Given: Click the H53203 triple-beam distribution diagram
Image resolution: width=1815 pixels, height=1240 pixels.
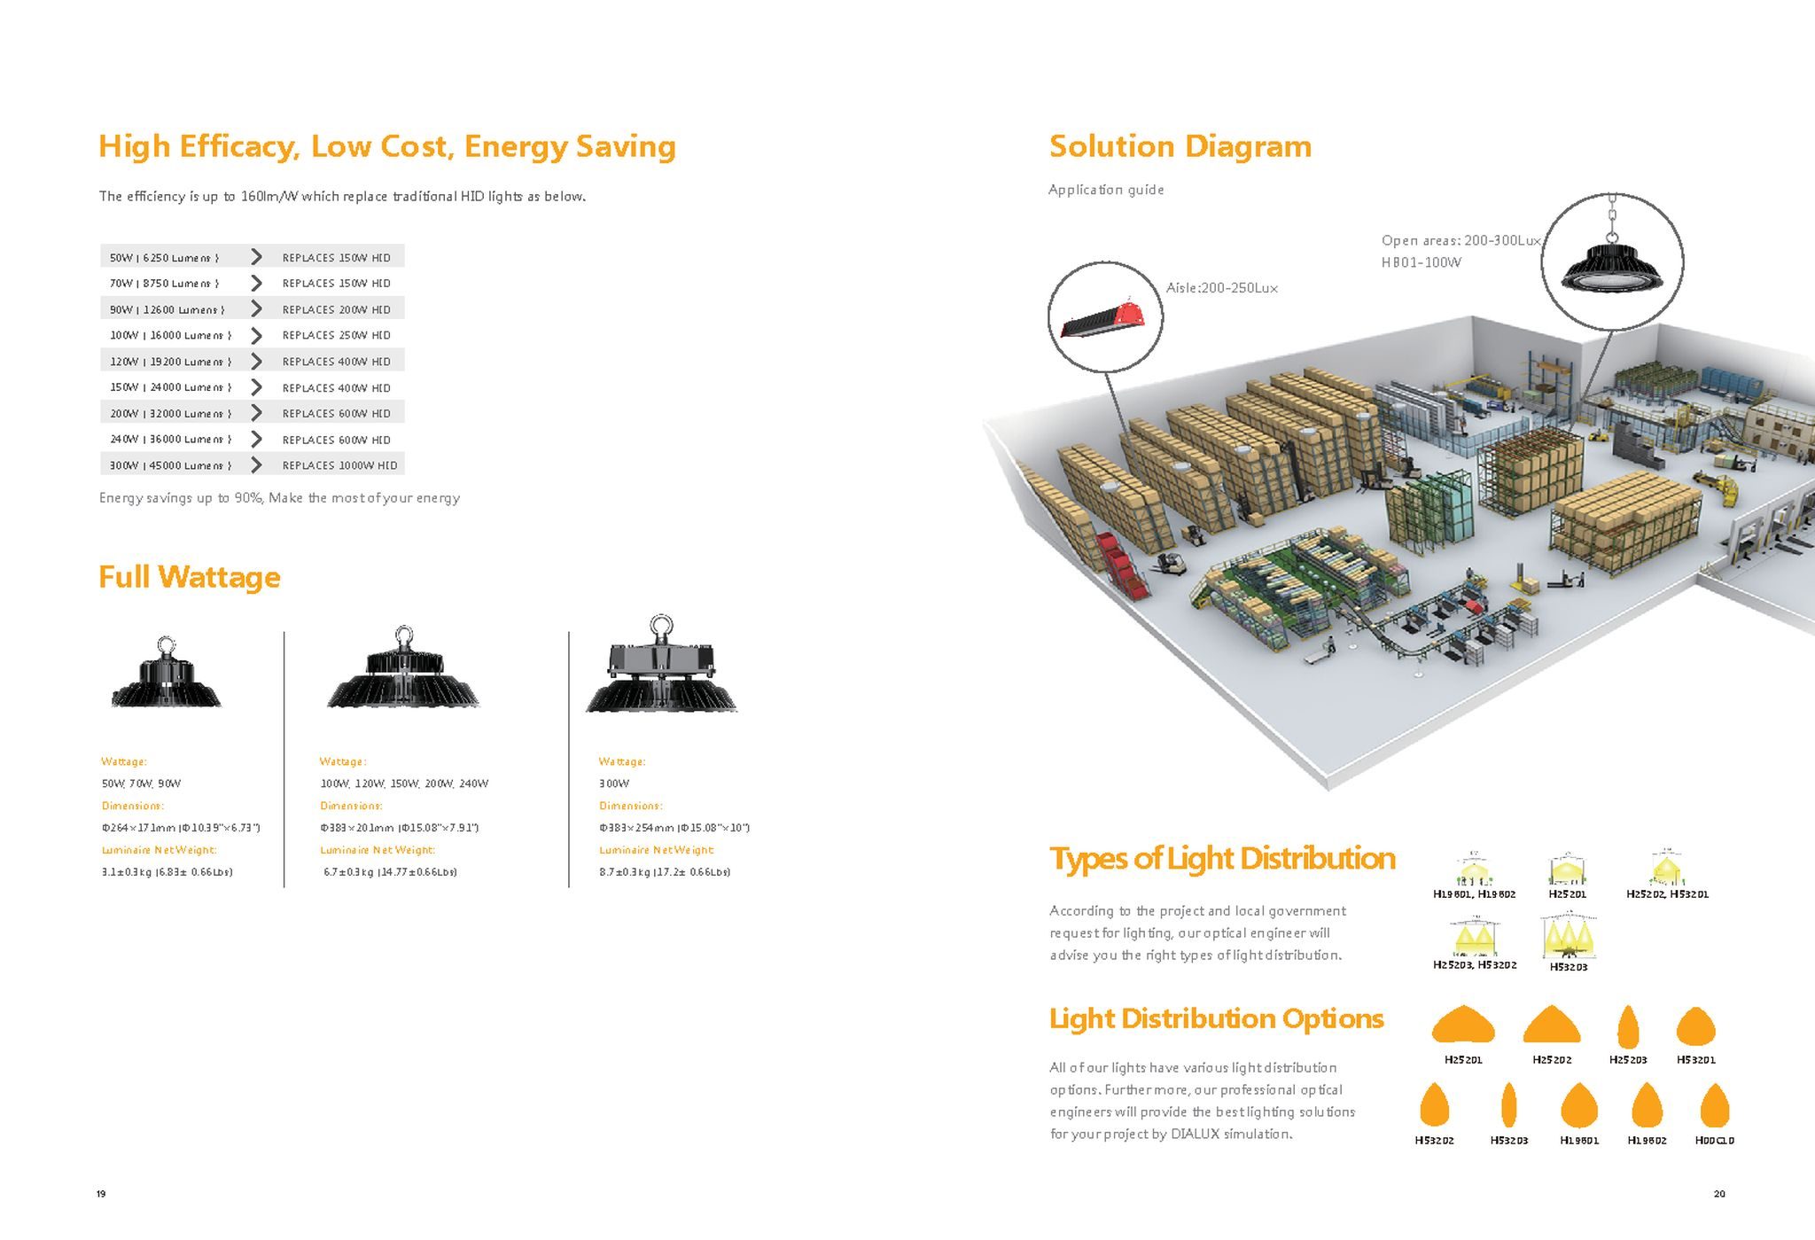Looking at the screenshot, I should click(1568, 938).
